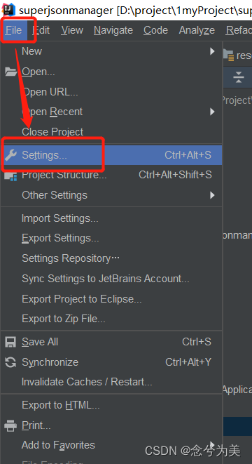Click the IntelliJ IDEA logo icon

tap(8, 10)
